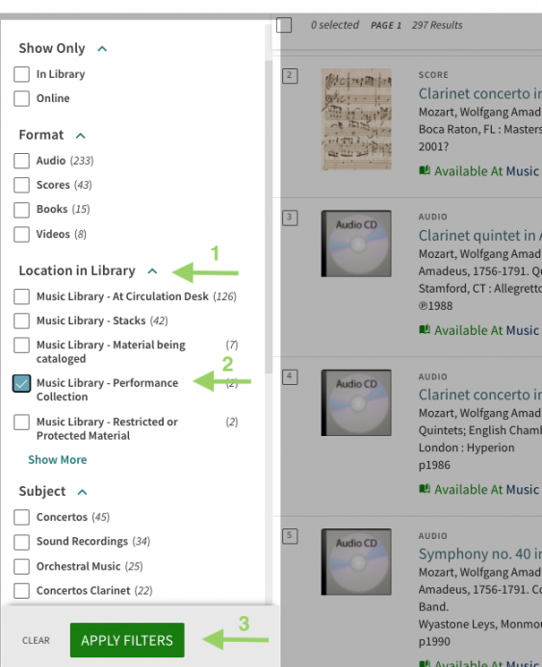Click the numbered box icon for result 2
This screenshot has width=542, height=667.
[290, 76]
